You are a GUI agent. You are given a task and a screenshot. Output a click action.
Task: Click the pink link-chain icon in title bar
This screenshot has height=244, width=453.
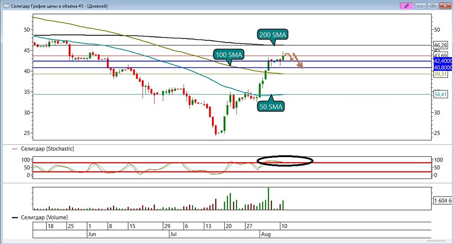pos(406,6)
